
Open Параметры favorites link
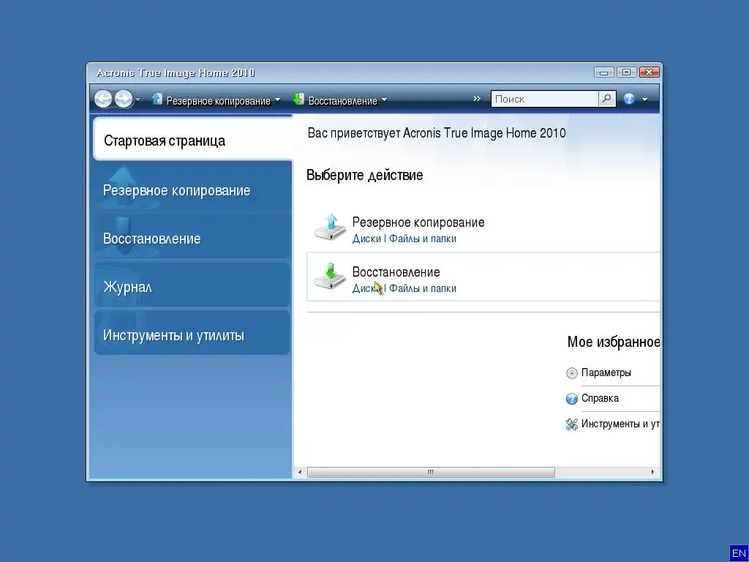pyautogui.click(x=606, y=372)
